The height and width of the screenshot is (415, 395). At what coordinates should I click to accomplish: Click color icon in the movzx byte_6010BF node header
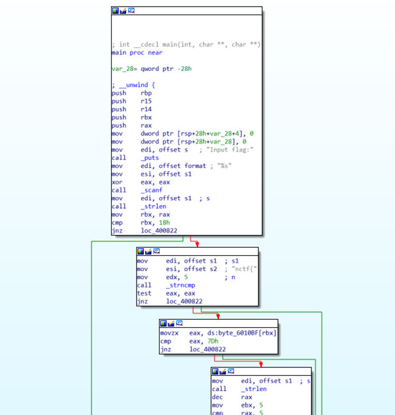pyautogui.click(x=163, y=323)
